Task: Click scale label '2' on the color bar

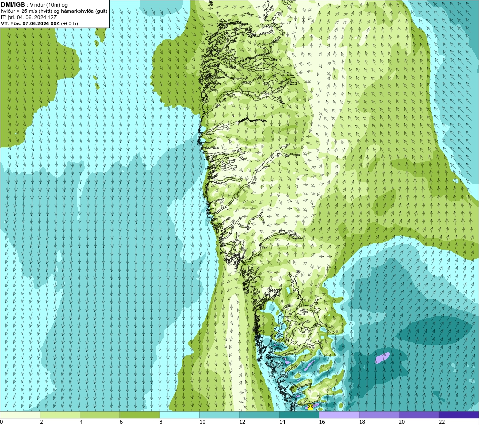Action: [x=41, y=422]
